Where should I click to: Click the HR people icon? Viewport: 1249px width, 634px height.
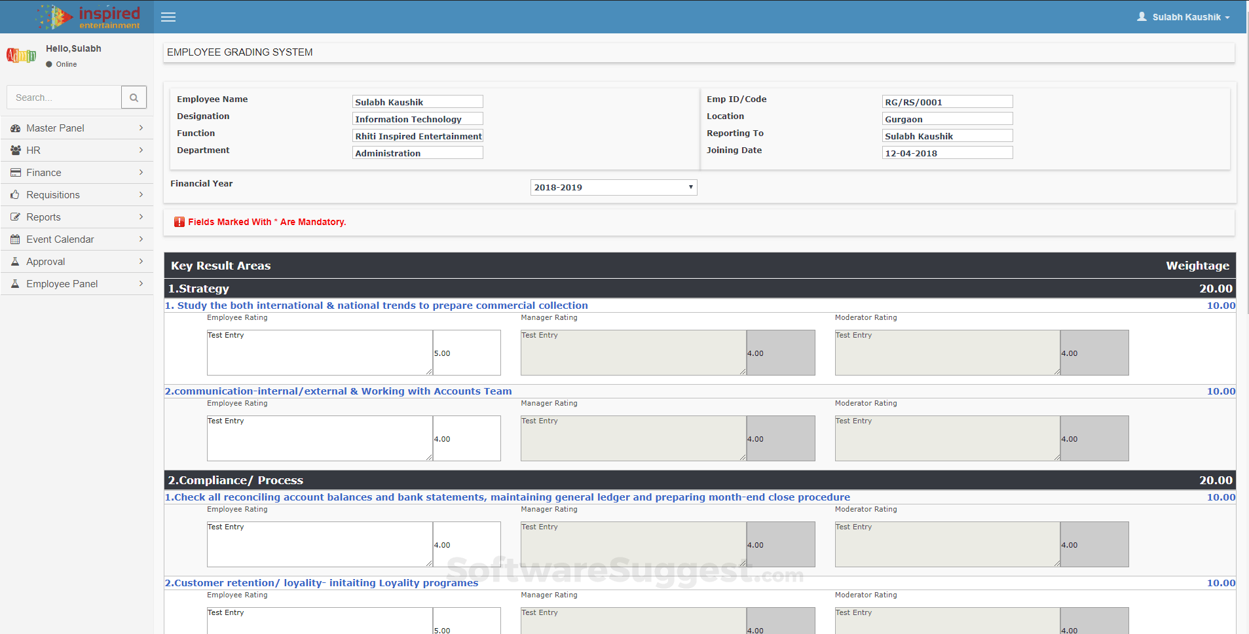pyautogui.click(x=15, y=150)
